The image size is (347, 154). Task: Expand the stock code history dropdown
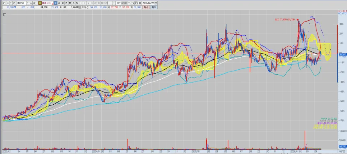(28, 3)
